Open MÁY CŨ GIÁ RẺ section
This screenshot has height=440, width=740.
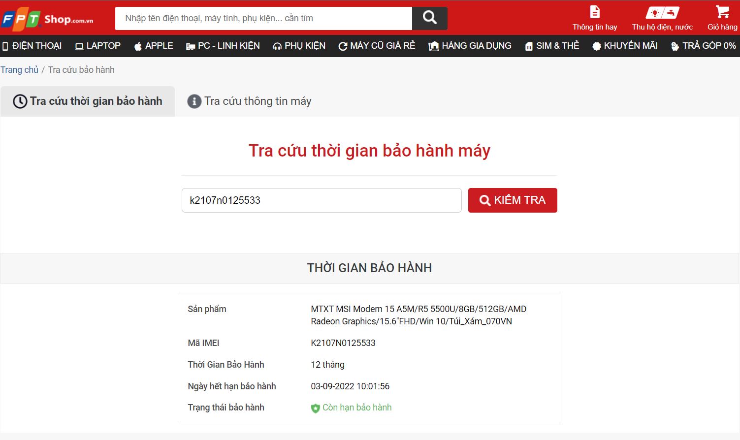click(377, 46)
